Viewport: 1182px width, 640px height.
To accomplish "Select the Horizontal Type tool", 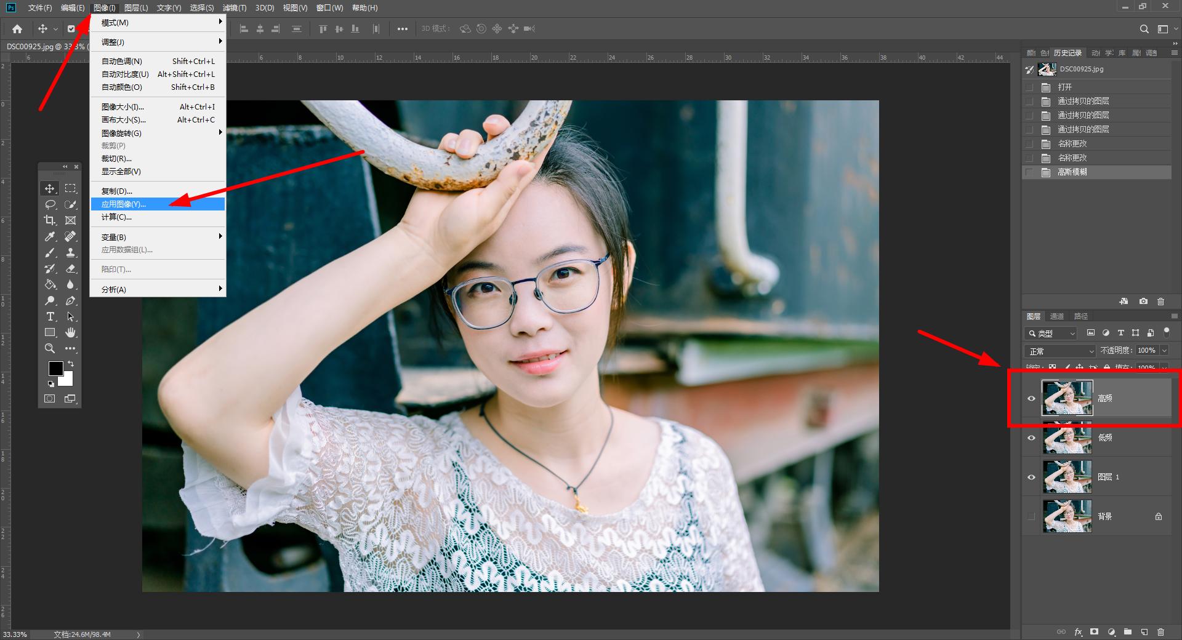I will 50,316.
